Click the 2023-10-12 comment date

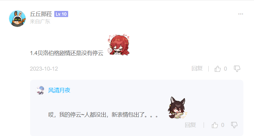pyautogui.click(x=44, y=69)
